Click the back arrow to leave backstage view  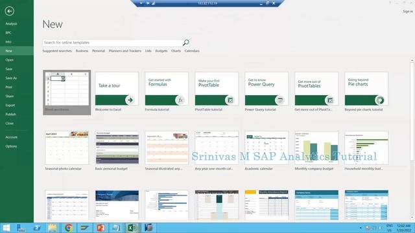point(10,11)
